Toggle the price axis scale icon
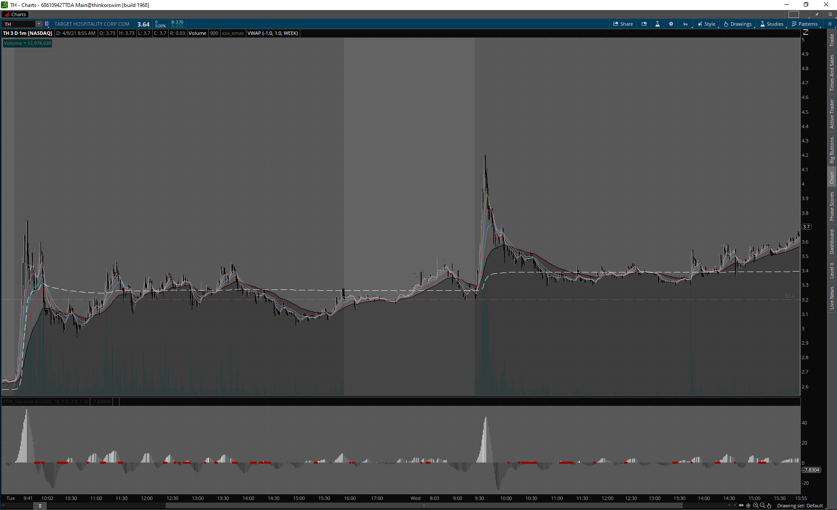This screenshot has height=510, width=837. [806, 32]
